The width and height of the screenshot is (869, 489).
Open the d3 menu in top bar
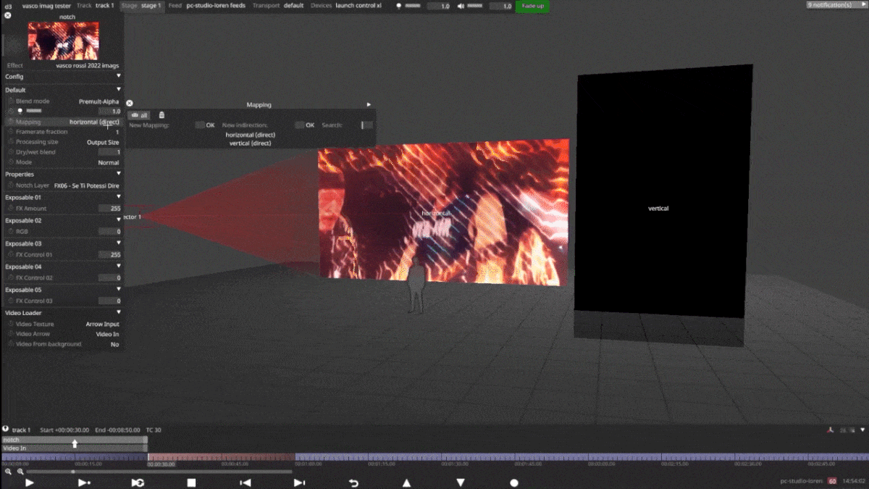(8, 5)
